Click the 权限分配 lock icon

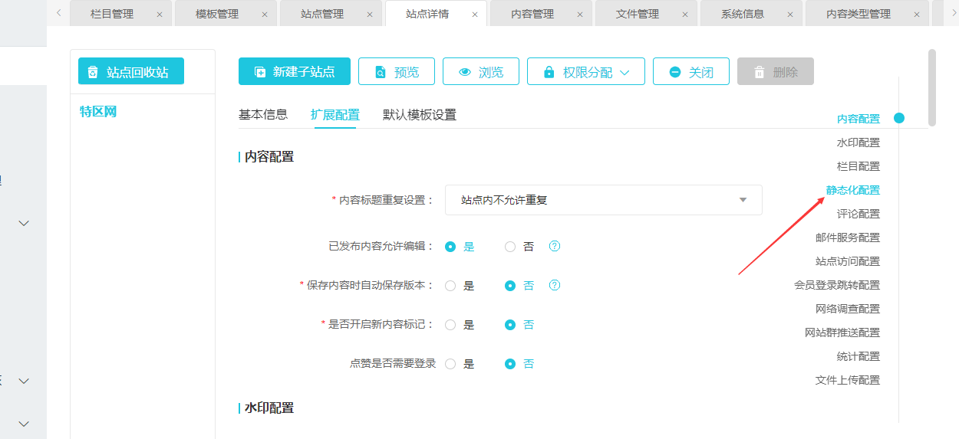(549, 72)
